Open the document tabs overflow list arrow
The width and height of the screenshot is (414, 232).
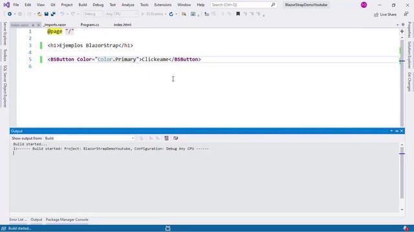coord(397,24)
